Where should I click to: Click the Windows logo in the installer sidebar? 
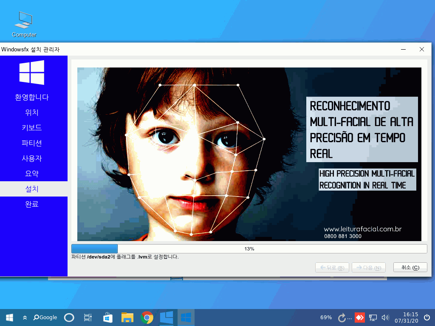32,73
